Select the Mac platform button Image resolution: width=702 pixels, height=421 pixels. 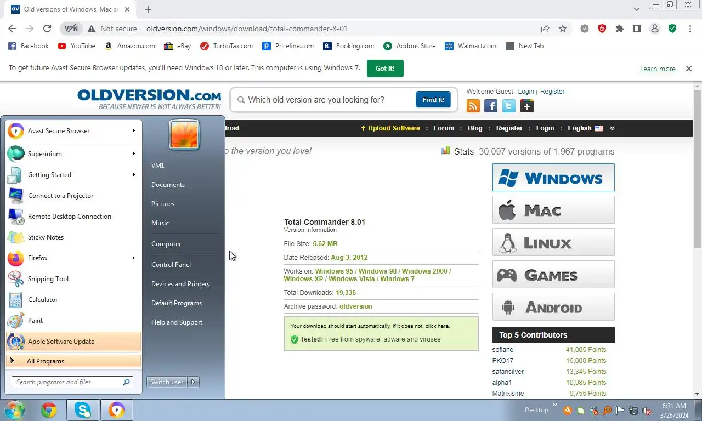[553, 210]
